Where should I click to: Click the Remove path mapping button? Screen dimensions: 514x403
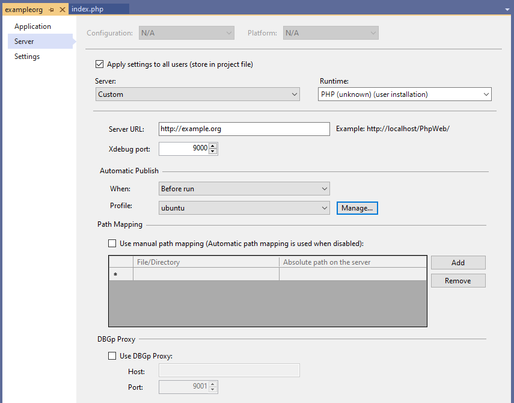[x=458, y=281]
